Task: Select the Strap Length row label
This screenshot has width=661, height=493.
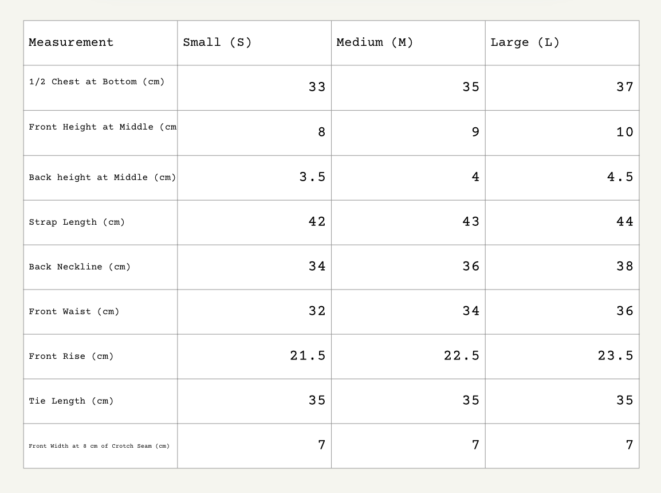Action: 77,222
